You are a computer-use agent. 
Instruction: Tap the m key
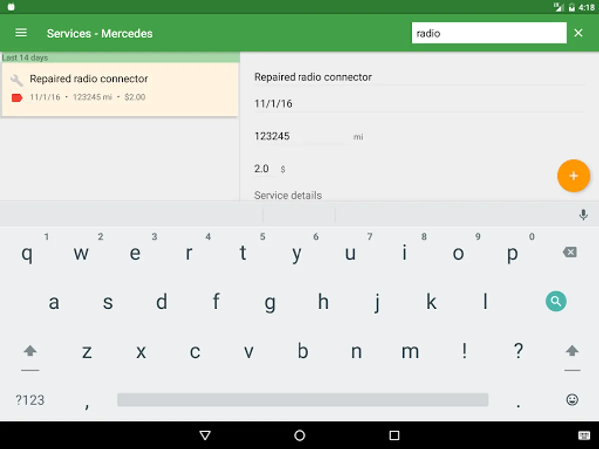pos(410,351)
